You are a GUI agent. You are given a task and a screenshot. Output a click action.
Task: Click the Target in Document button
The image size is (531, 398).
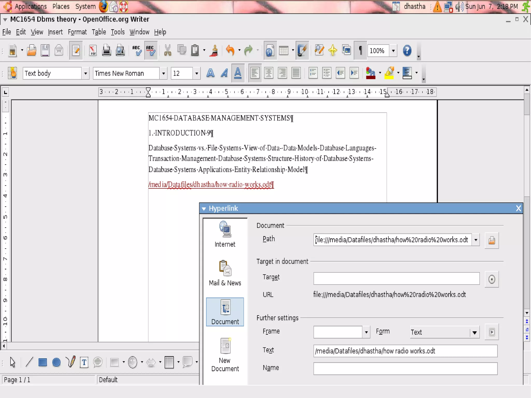tap(492, 279)
